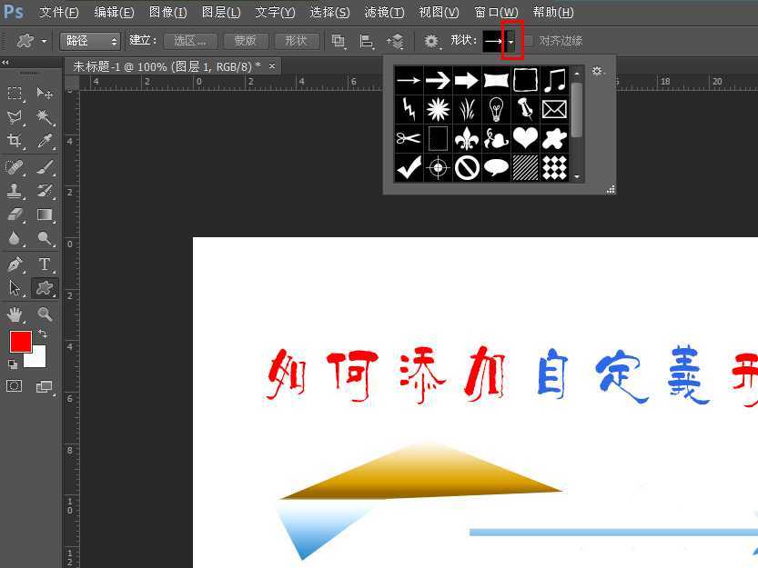Select the Clone Stamp tool
This screenshot has width=758, height=568.
15,191
